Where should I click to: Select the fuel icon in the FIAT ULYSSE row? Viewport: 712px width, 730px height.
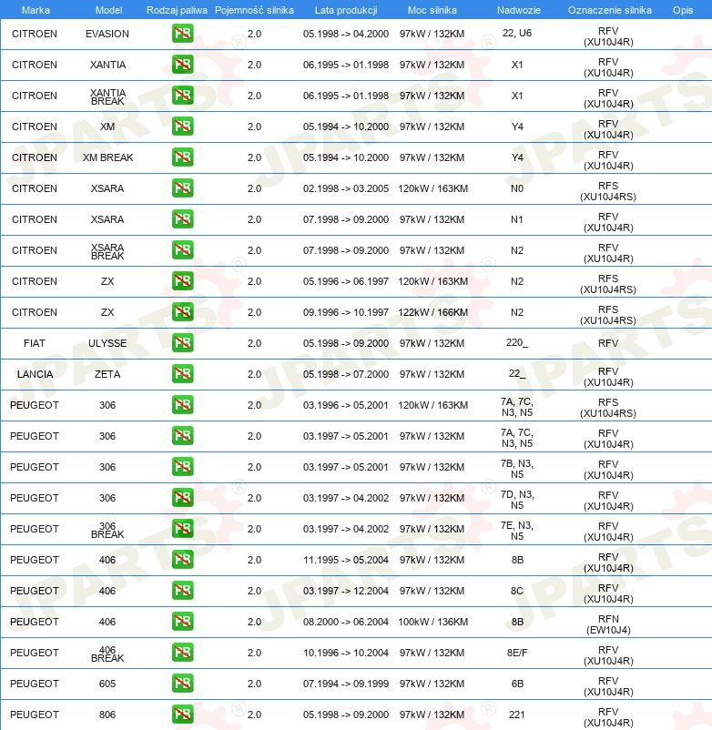click(x=182, y=343)
